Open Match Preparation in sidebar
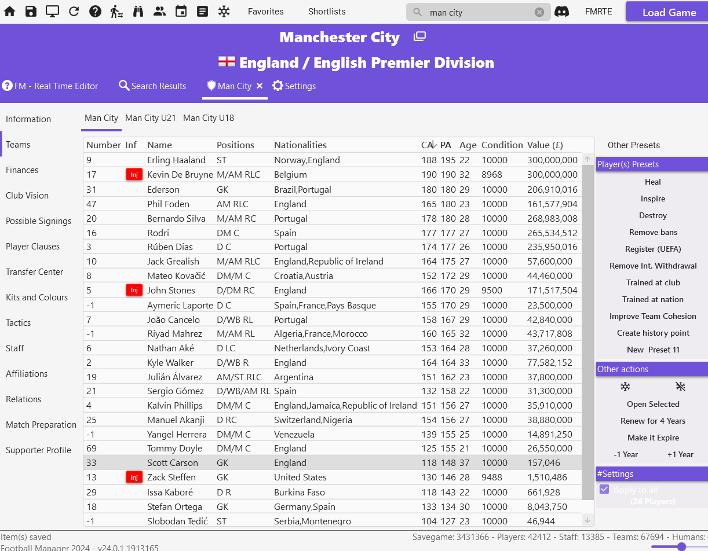The image size is (708, 551). [41, 425]
